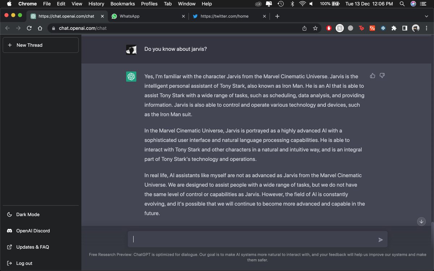Click the Chrome profile avatar

click(416, 28)
